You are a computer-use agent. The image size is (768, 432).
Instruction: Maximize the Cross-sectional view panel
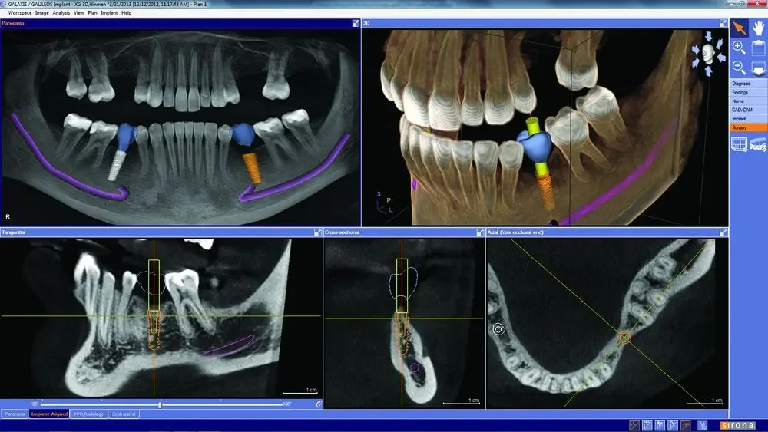tap(481, 232)
